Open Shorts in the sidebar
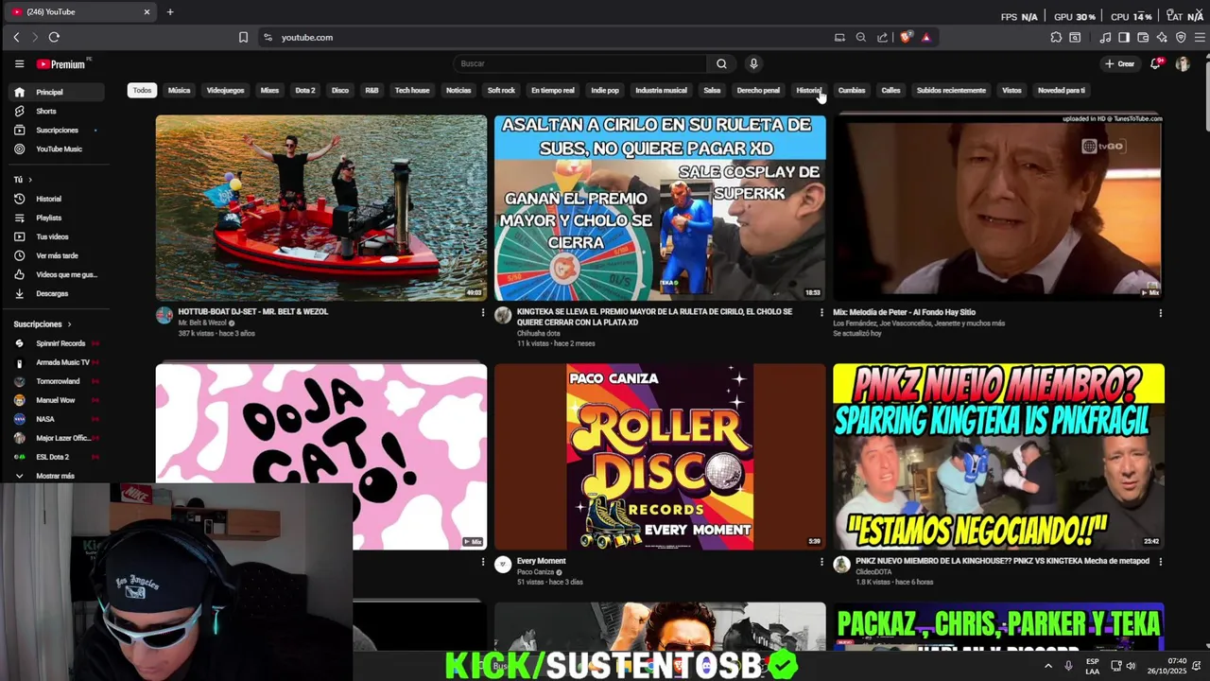1210x681 pixels. point(56,111)
